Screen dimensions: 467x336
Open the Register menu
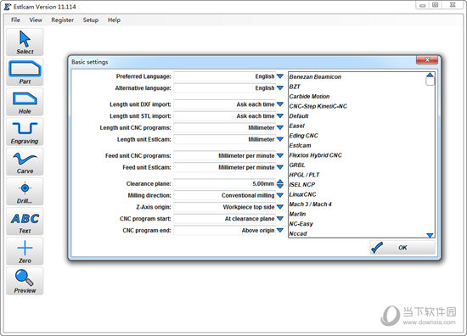[62, 20]
